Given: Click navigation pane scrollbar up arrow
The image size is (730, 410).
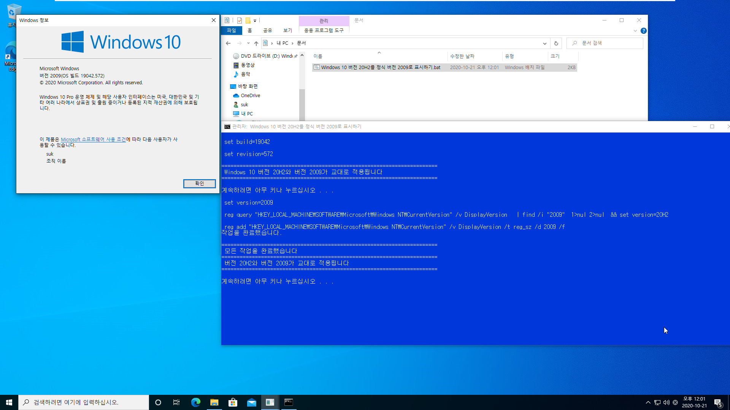Looking at the screenshot, I should [302, 55].
